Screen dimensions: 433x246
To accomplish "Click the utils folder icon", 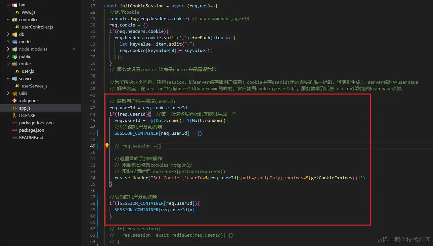I will click(14, 94).
